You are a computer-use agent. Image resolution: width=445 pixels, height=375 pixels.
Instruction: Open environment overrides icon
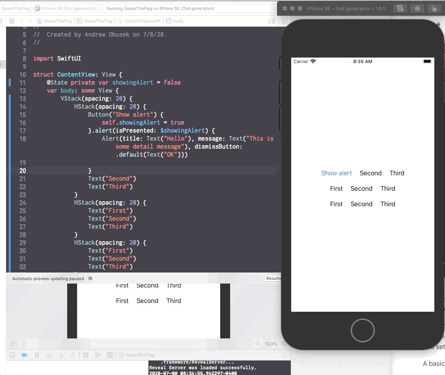[110, 355]
